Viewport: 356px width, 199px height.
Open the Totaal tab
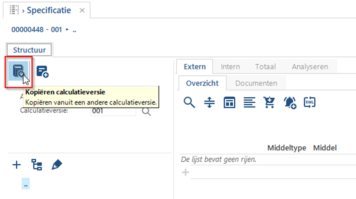coord(266,67)
